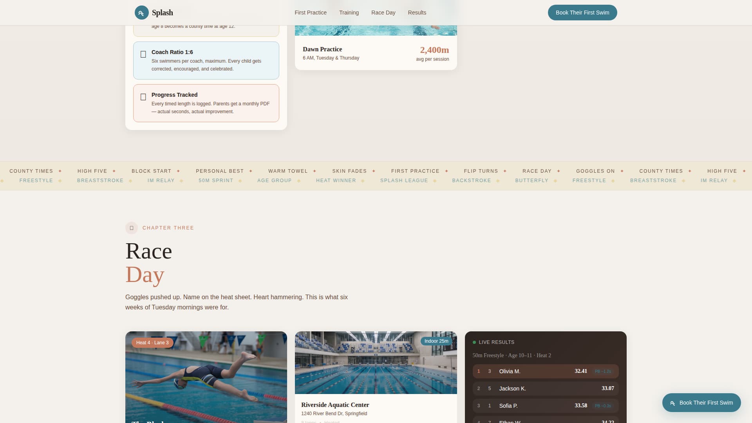Click HEAT WINNER in the ticker
The image size is (752, 423).
pos(336,181)
